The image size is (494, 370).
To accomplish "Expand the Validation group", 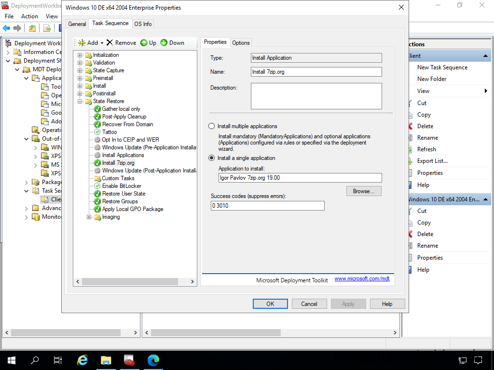I will click(80, 63).
